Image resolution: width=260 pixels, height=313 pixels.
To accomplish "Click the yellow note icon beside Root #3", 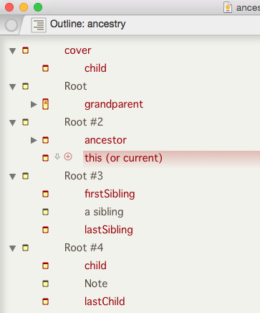I will click(x=26, y=176).
